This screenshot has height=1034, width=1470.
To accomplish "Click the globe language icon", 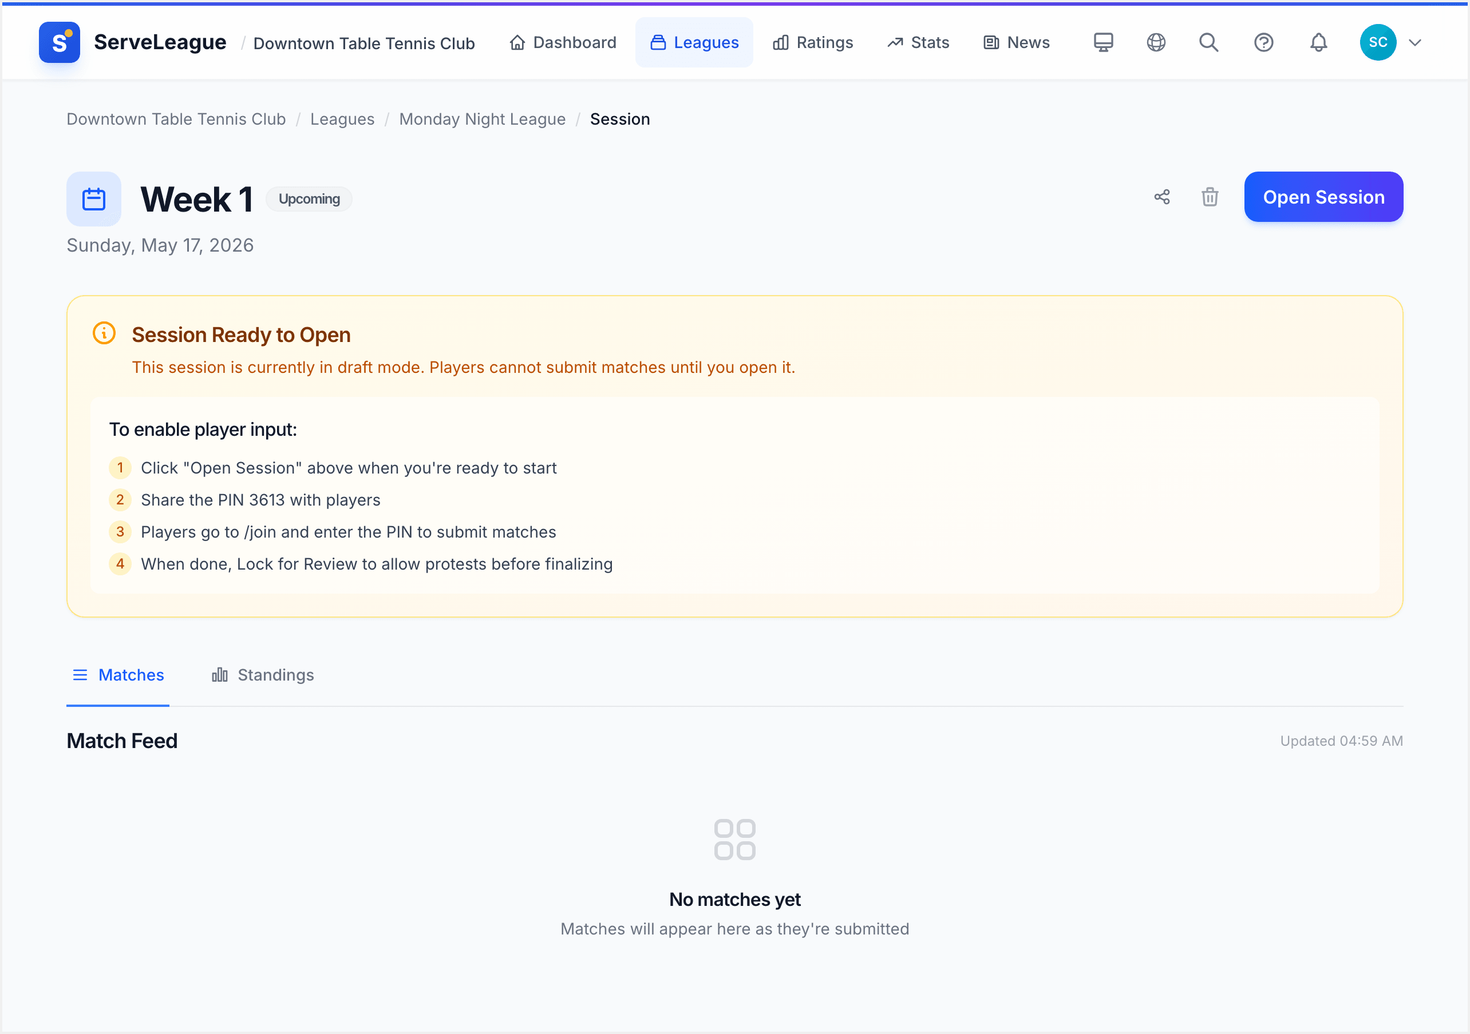I will 1156,42.
